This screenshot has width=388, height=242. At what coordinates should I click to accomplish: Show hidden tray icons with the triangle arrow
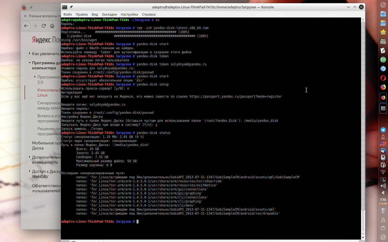point(383,193)
